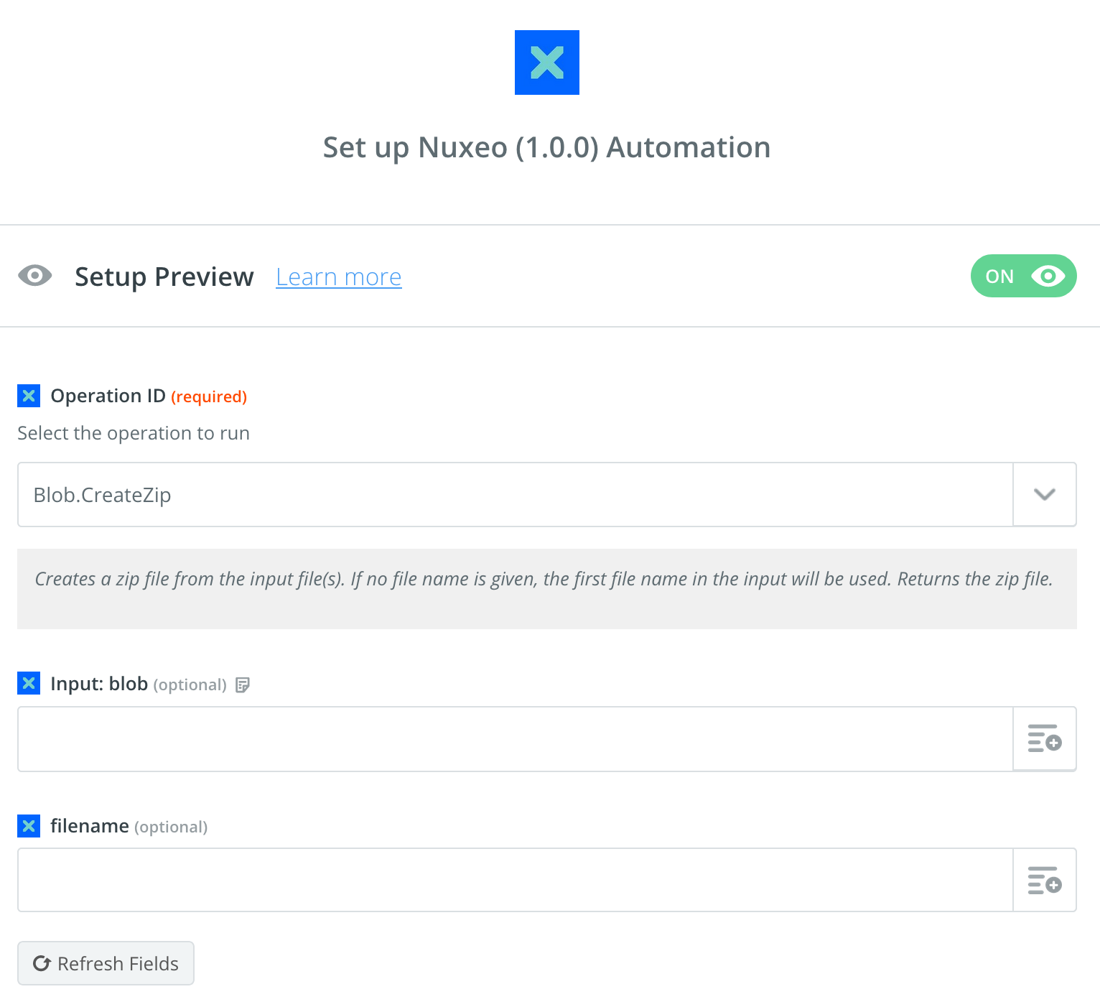Open insert-field picker for filename
This screenshot has width=1100, height=1007.
[x=1045, y=880]
